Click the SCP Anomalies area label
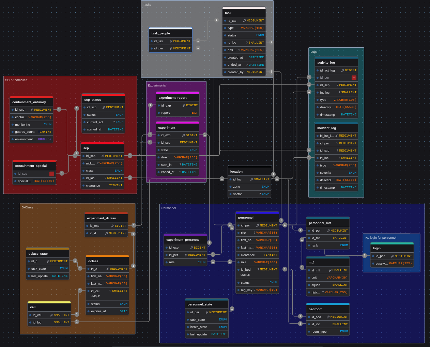Viewport: 430px width, 347px height. [x=16, y=80]
